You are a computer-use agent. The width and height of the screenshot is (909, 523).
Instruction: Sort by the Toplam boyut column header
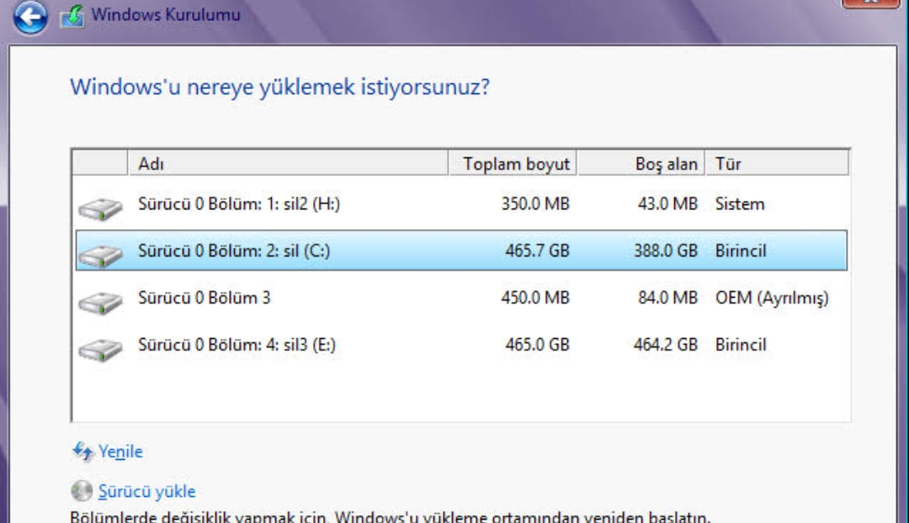pos(513,163)
